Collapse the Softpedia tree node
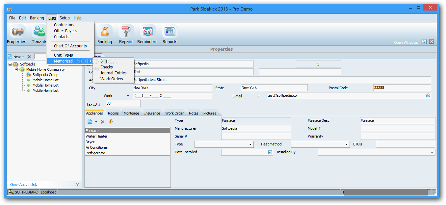Screen dimensions: 446x205 coord(10,64)
